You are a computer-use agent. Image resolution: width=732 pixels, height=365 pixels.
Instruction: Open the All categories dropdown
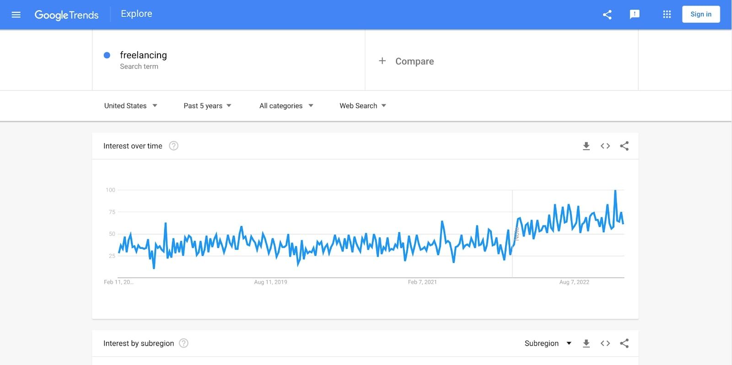coord(286,106)
